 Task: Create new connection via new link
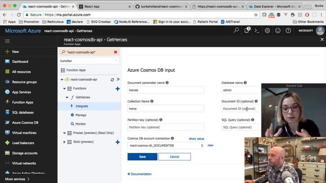(210, 145)
